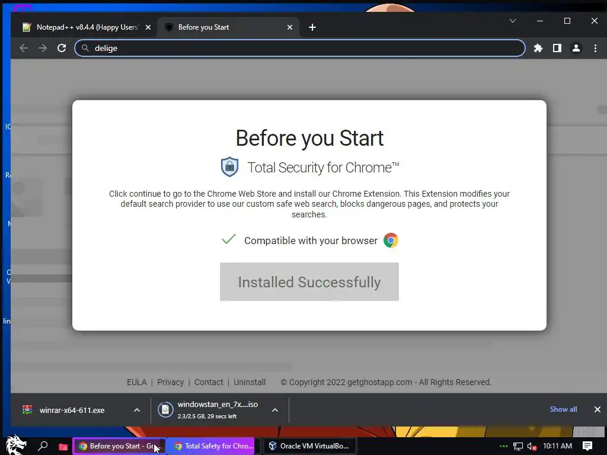
Task: Click the address bar containing delige
Action: [299, 48]
